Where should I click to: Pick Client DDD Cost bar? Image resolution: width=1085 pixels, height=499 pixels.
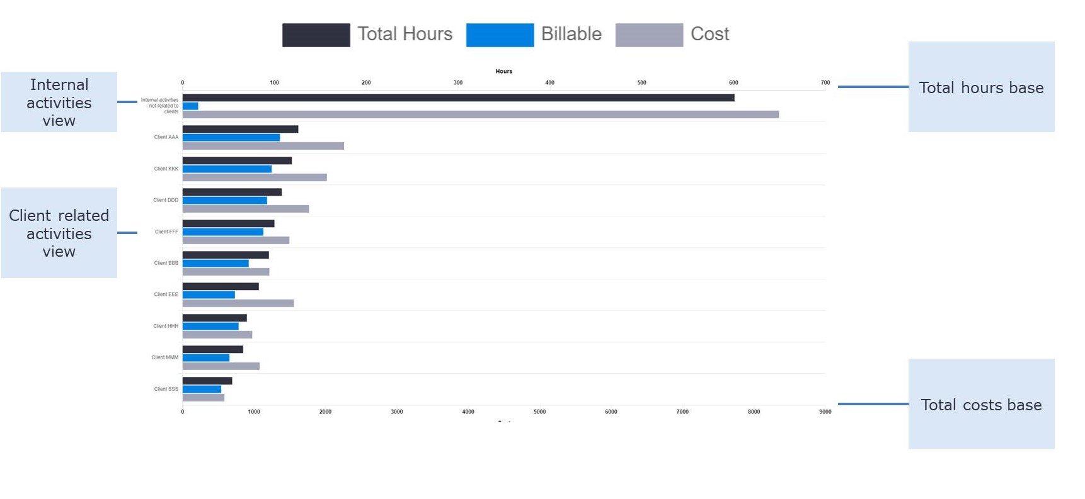click(x=246, y=209)
